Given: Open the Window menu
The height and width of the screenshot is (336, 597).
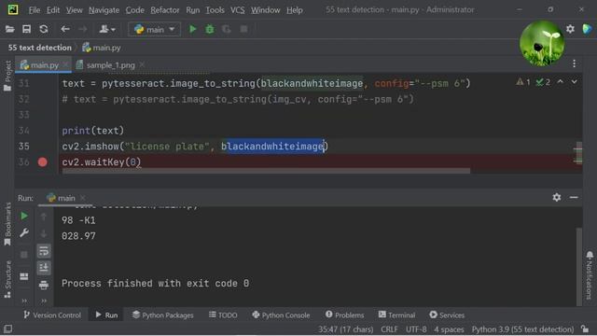Looking at the screenshot, I should (x=265, y=10).
